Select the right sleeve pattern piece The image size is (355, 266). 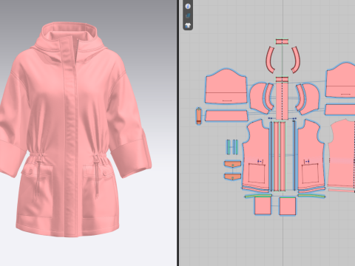[341, 80]
